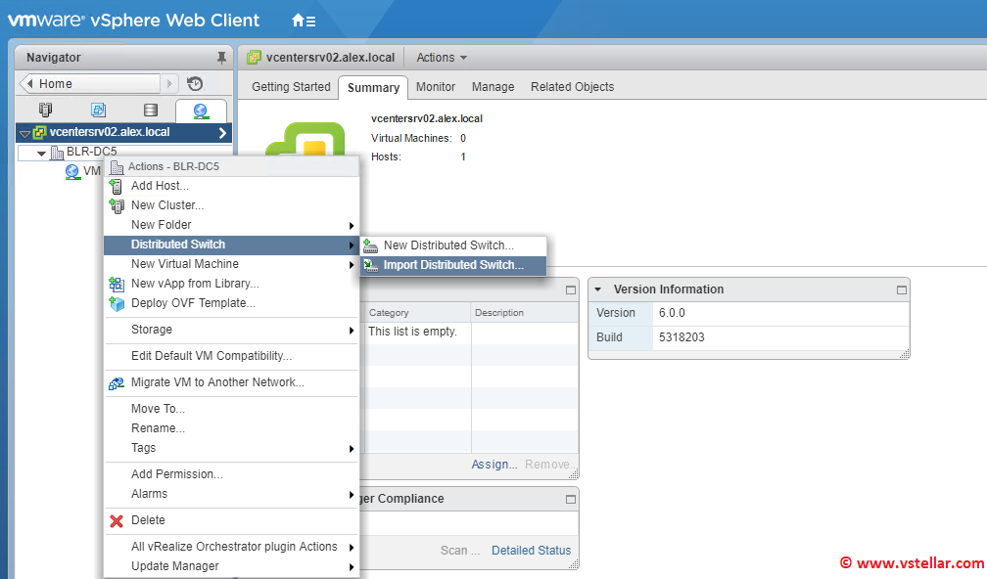Switch to Hosts and Clusters view icon
Viewport: 987px width, 579px height.
pyautogui.click(x=45, y=111)
